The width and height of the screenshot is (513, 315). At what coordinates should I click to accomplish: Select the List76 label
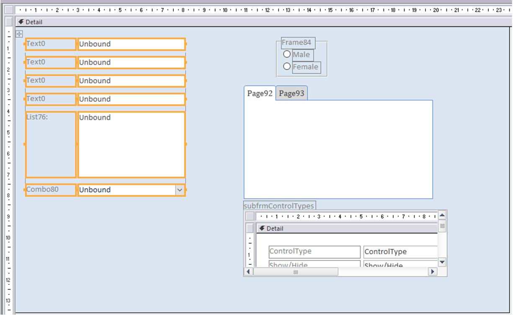pos(51,144)
